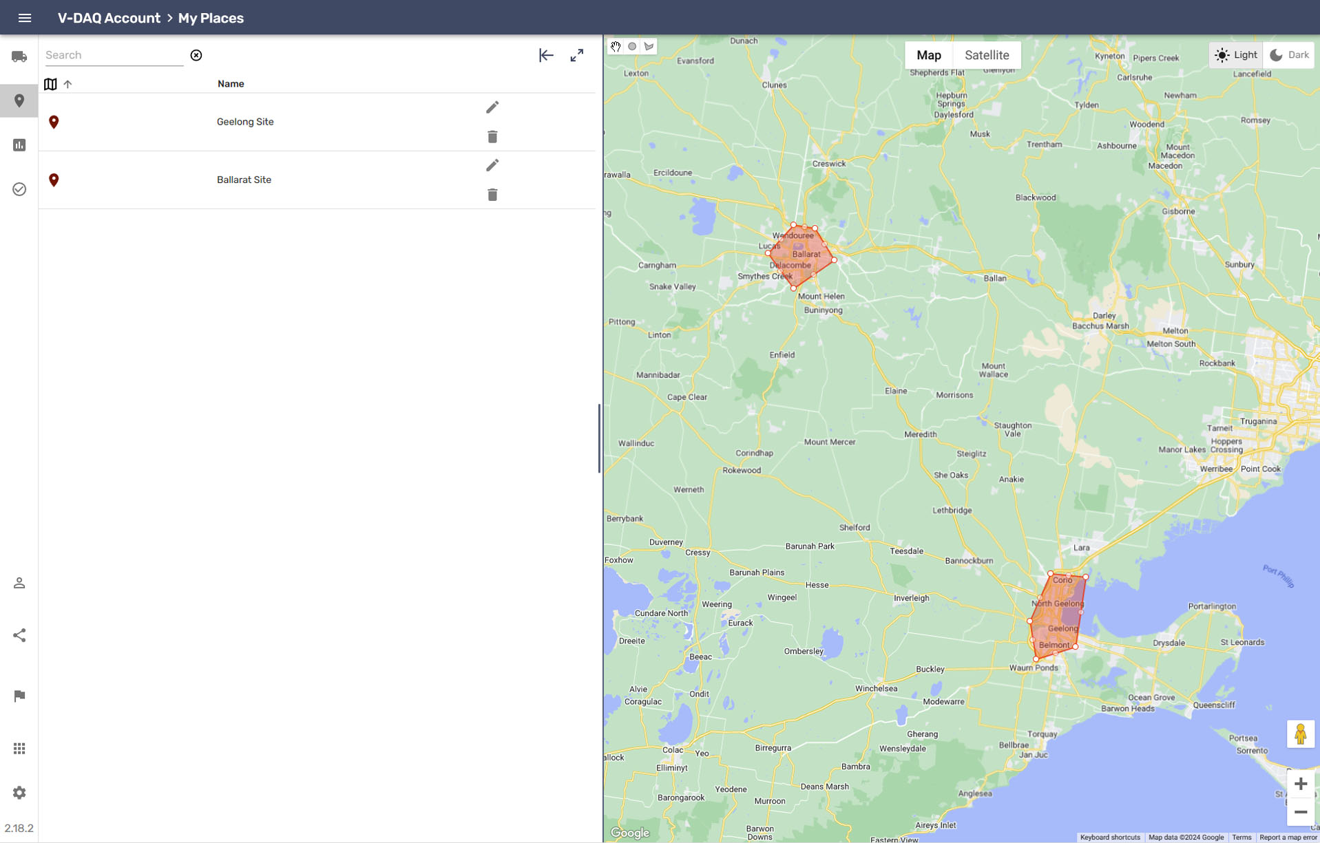Open the checkmark circle sidebar icon
This screenshot has width=1320, height=843.
pyautogui.click(x=19, y=189)
